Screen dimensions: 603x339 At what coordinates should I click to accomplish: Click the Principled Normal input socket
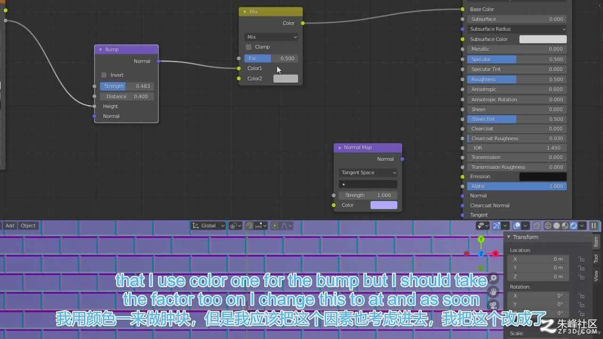click(x=463, y=196)
